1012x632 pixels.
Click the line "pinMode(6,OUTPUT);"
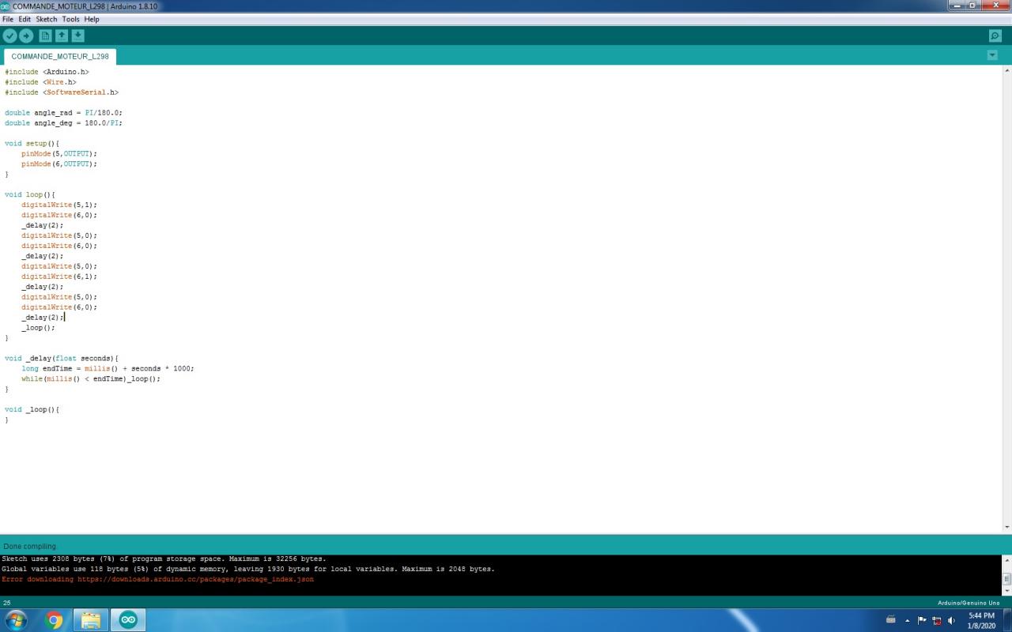[59, 164]
